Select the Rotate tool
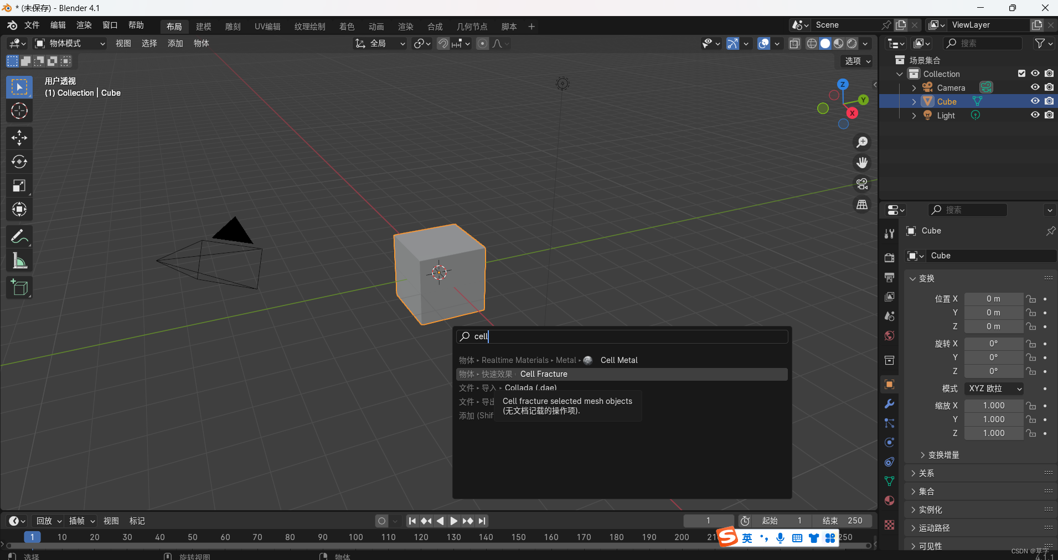The image size is (1058, 560). click(19, 162)
